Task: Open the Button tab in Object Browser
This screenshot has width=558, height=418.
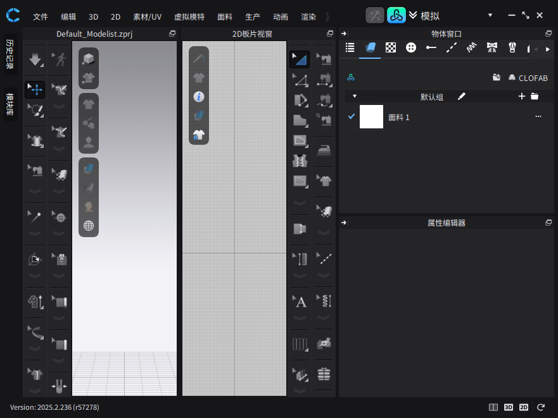Action: [411, 47]
